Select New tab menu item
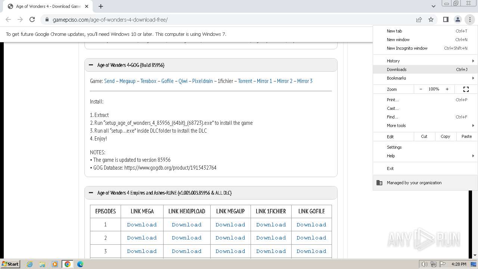The height and width of the screenshot is (269, 478). [x=425, y=31]
